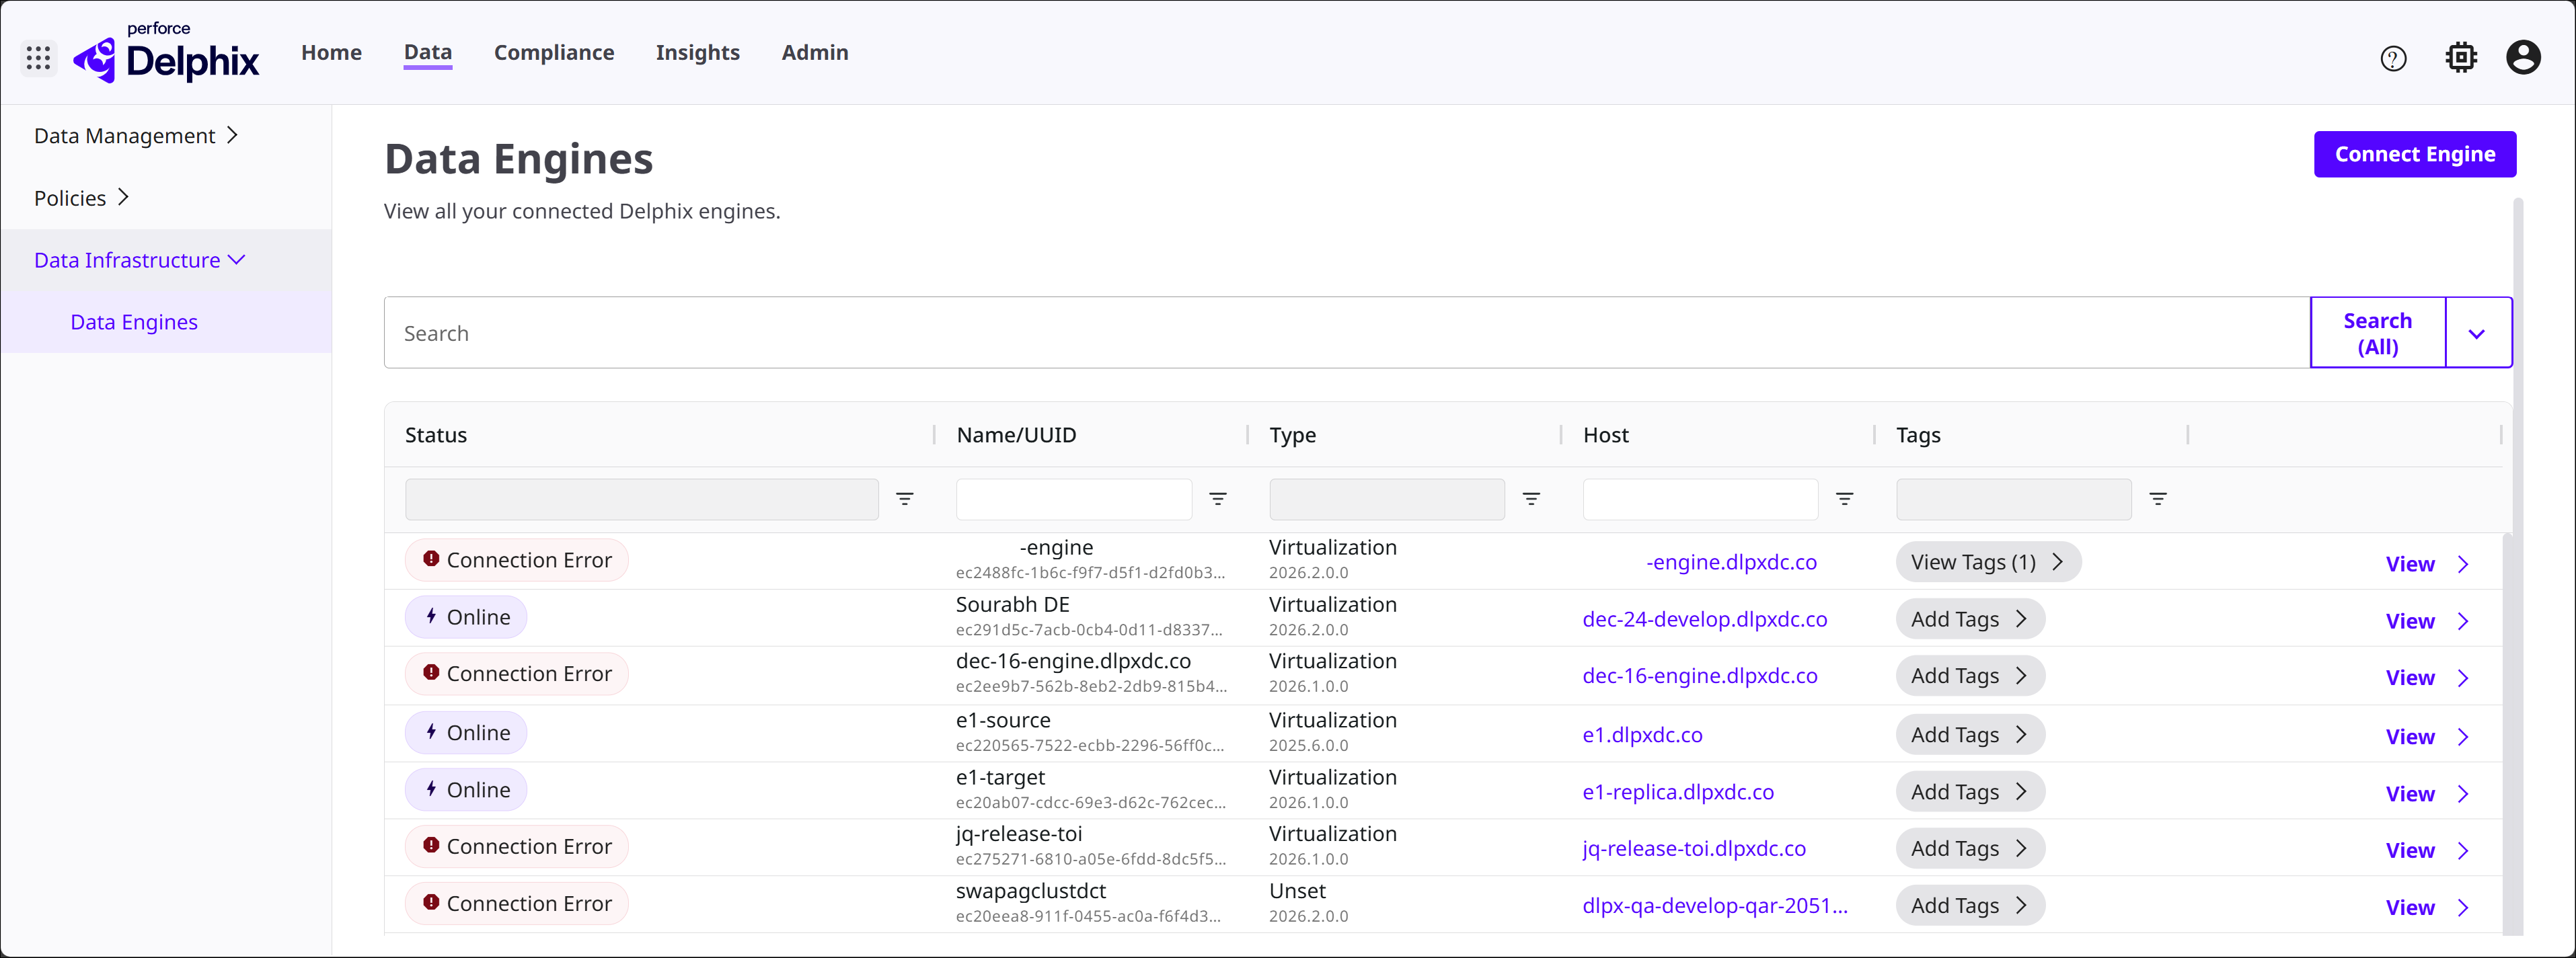
Task: Open the Search (All) dropdown arrow
Action: click(x=2476, y=334)
